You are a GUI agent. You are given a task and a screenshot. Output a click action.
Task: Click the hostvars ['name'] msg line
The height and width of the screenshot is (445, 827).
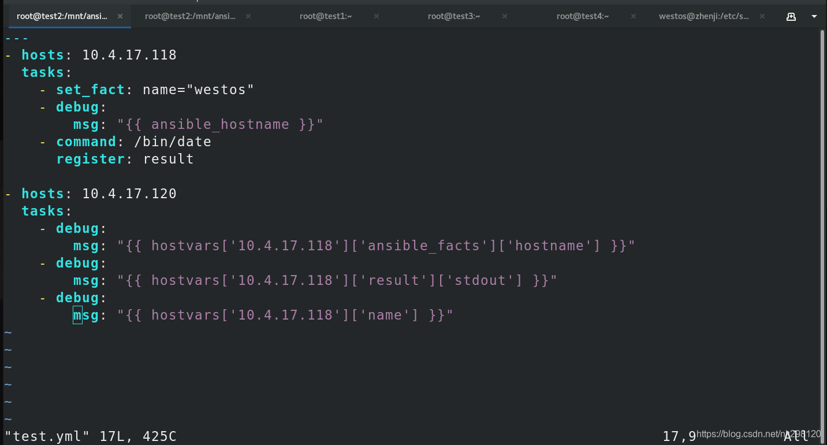coord(263,315)
